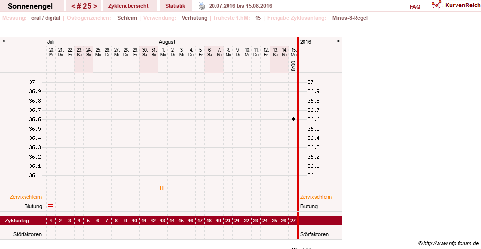Viewport: 481px width, 249px height.
Task: Click the right-side Zervixschleim label
Action: (316, 197)
